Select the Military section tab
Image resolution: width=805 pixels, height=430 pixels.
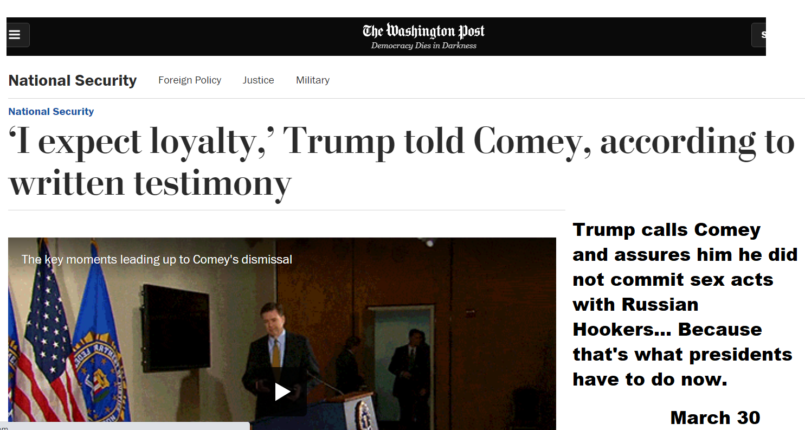click(313, 80)
